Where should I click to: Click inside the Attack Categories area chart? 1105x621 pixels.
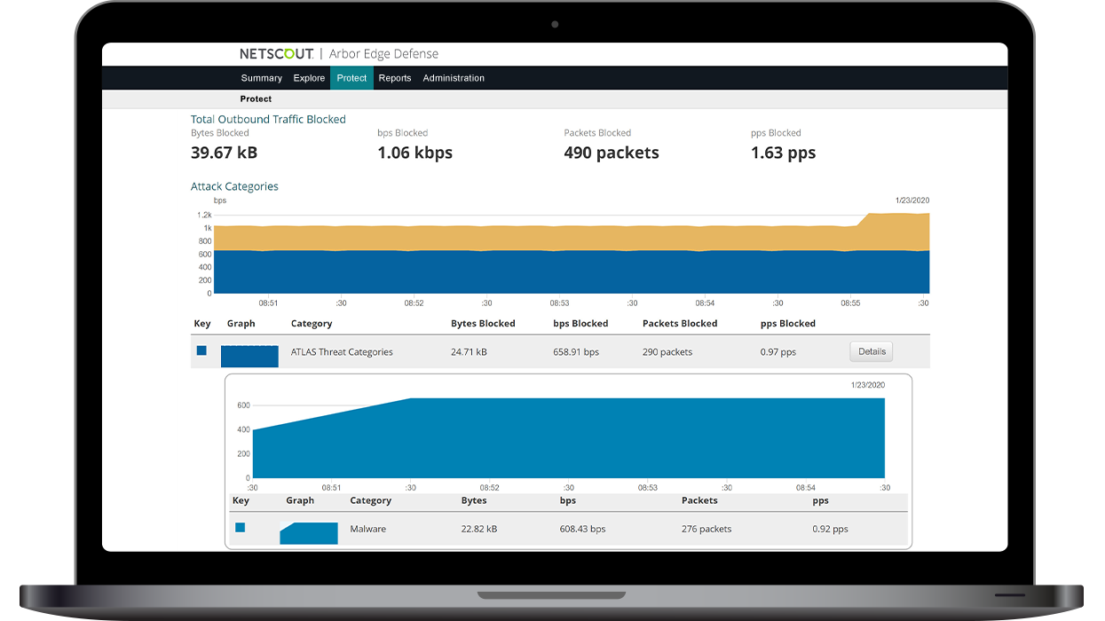(568, 257)
